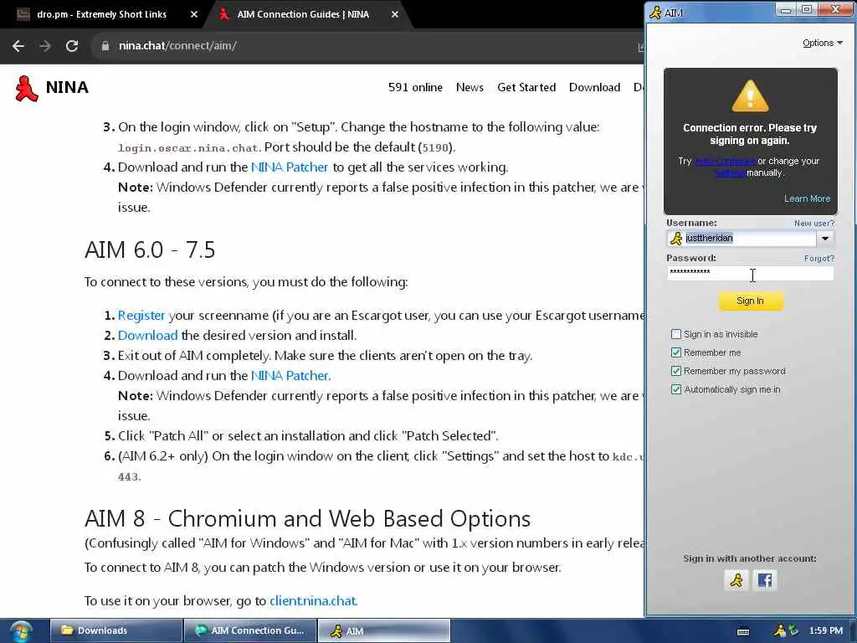857x643 pixels.
Task: Click the yellow Sign In button
Action: coord(750,301)
